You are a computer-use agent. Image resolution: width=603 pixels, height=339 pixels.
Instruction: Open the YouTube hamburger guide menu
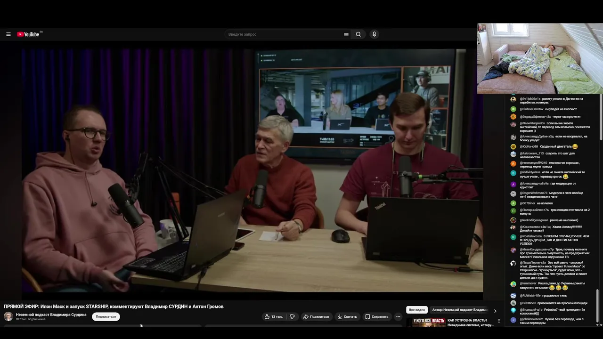pyautogui.click(x=8, y=34)
